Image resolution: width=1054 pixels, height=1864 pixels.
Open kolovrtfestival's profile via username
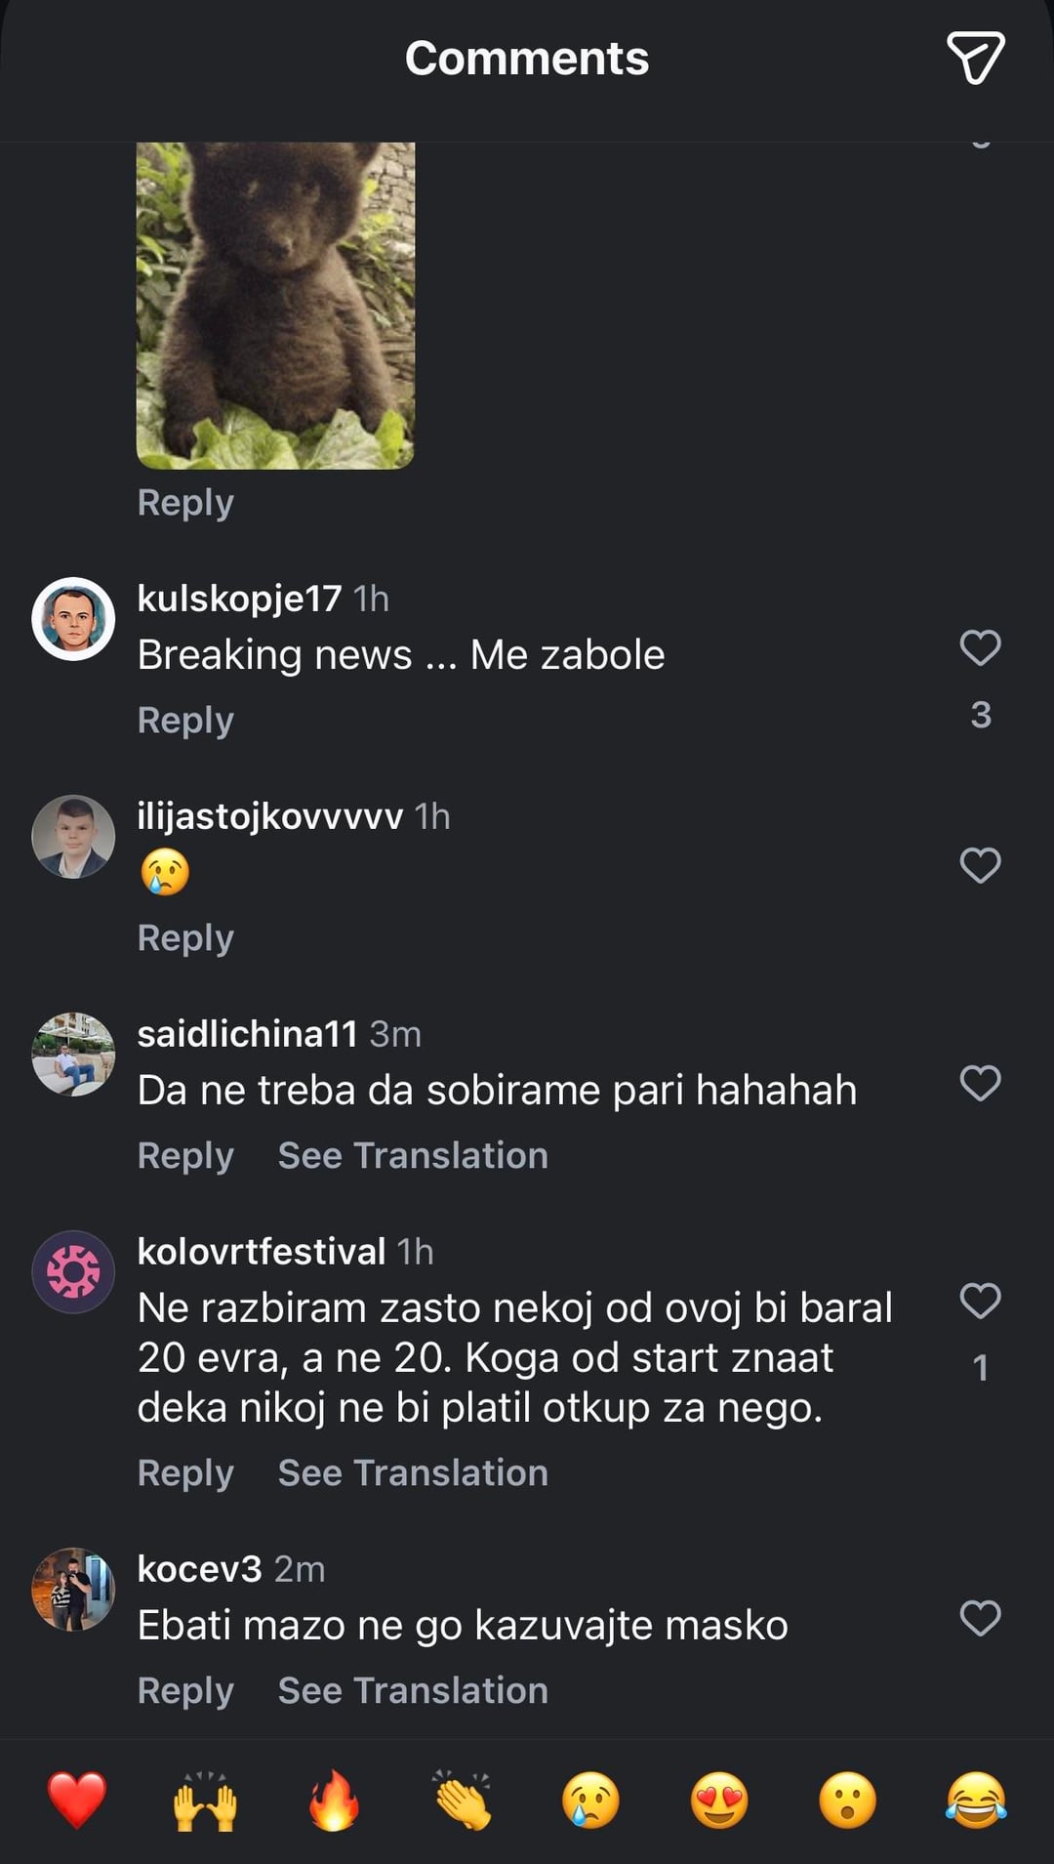[x=262, y=1251]
